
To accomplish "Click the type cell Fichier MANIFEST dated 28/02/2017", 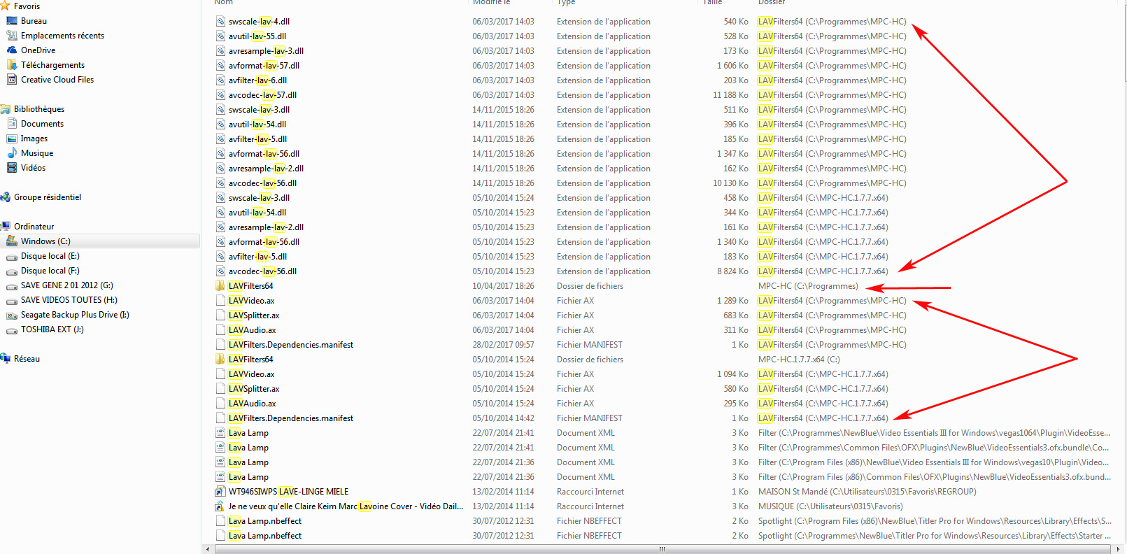I will point(589,345).
